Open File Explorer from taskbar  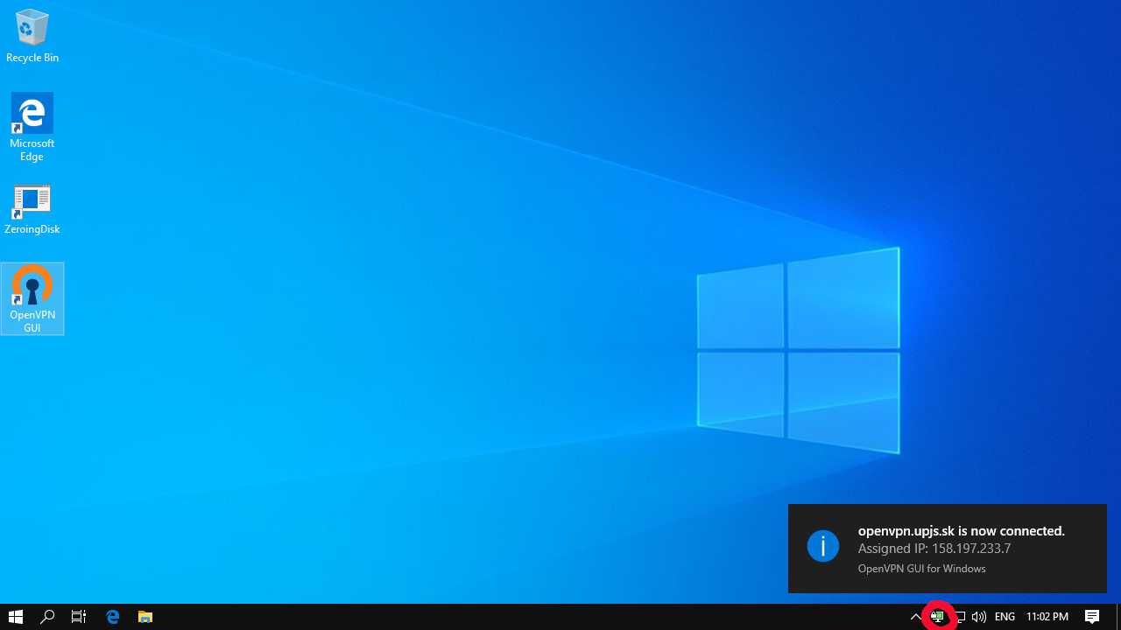point(145,617)
